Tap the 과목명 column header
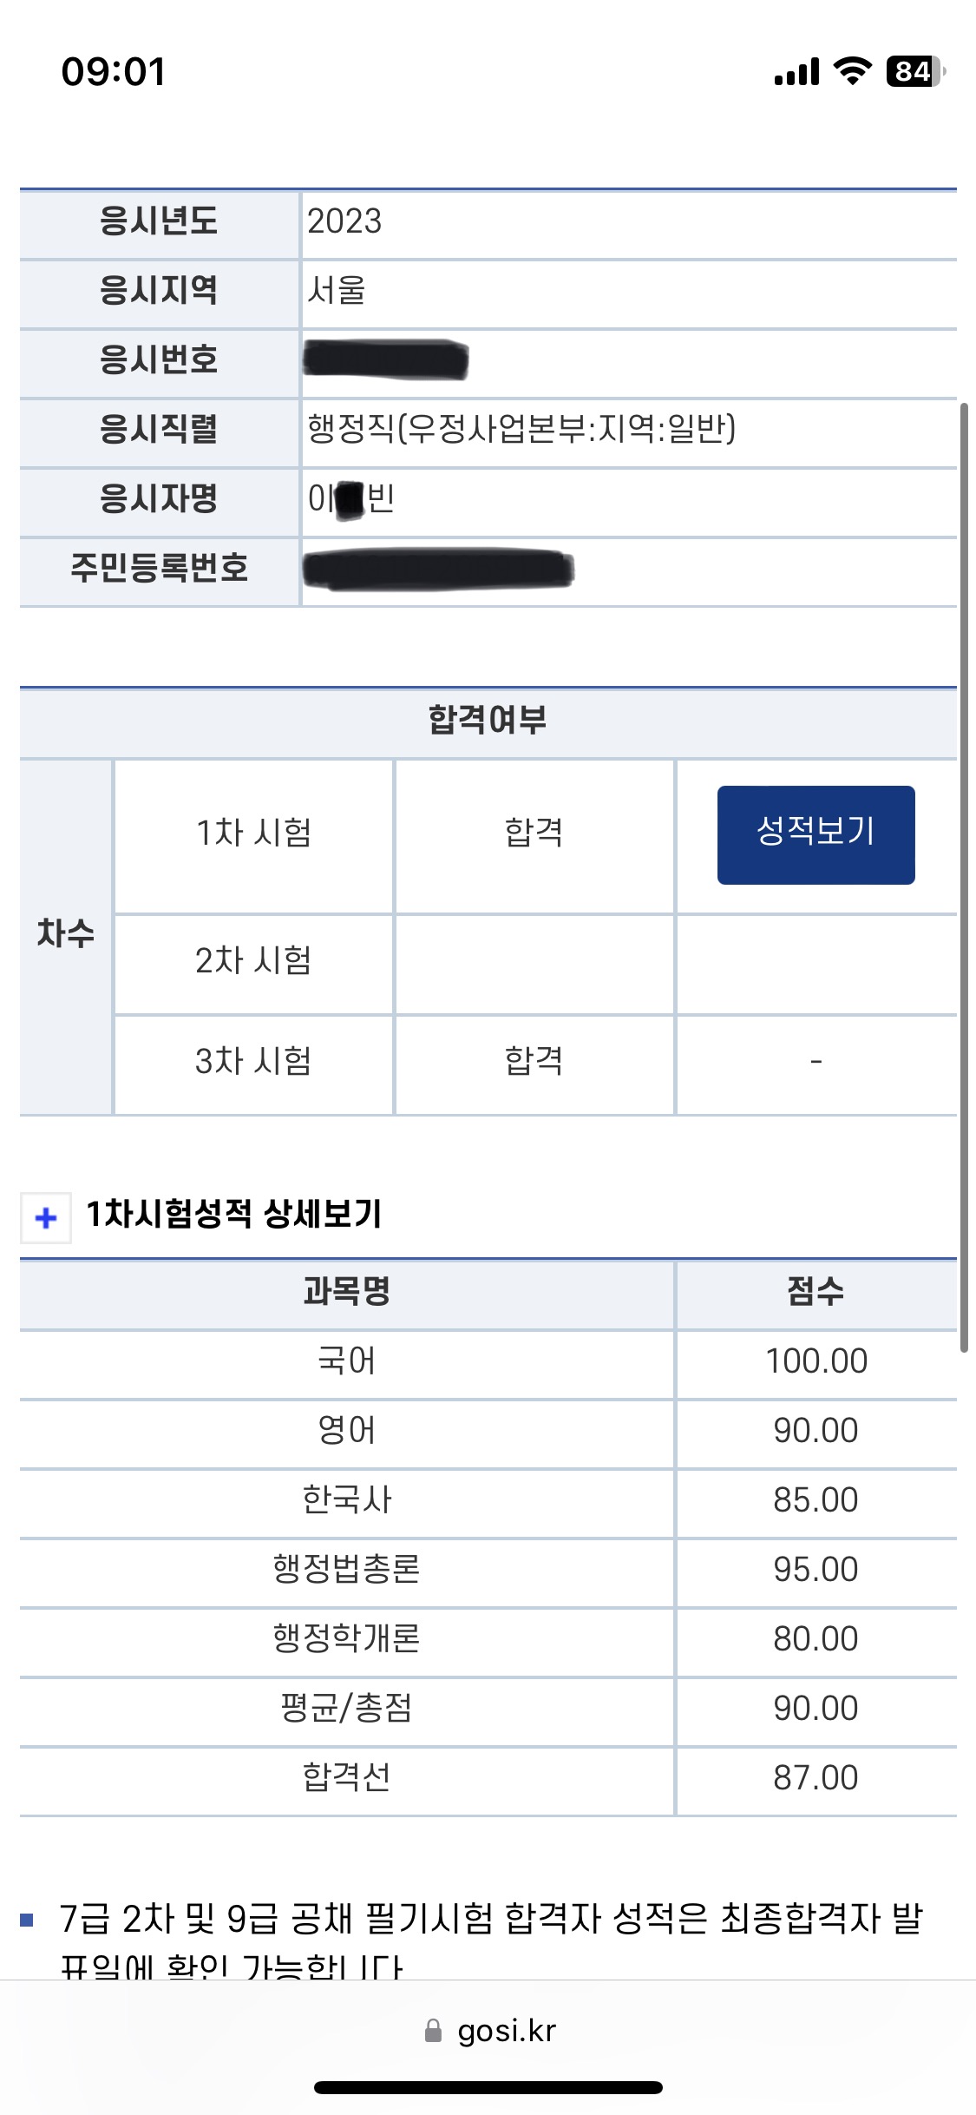This screenshot has height=2115, width=976. pos(346,1292)
